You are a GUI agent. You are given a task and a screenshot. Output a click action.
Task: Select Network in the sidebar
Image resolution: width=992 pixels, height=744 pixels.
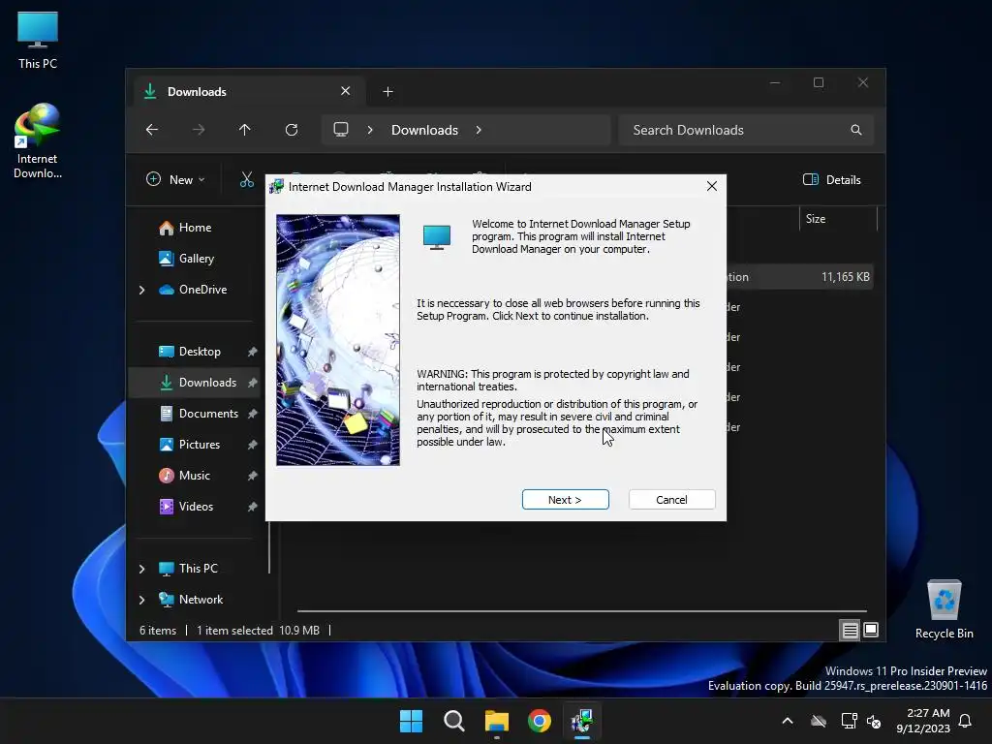coord(190,599)
